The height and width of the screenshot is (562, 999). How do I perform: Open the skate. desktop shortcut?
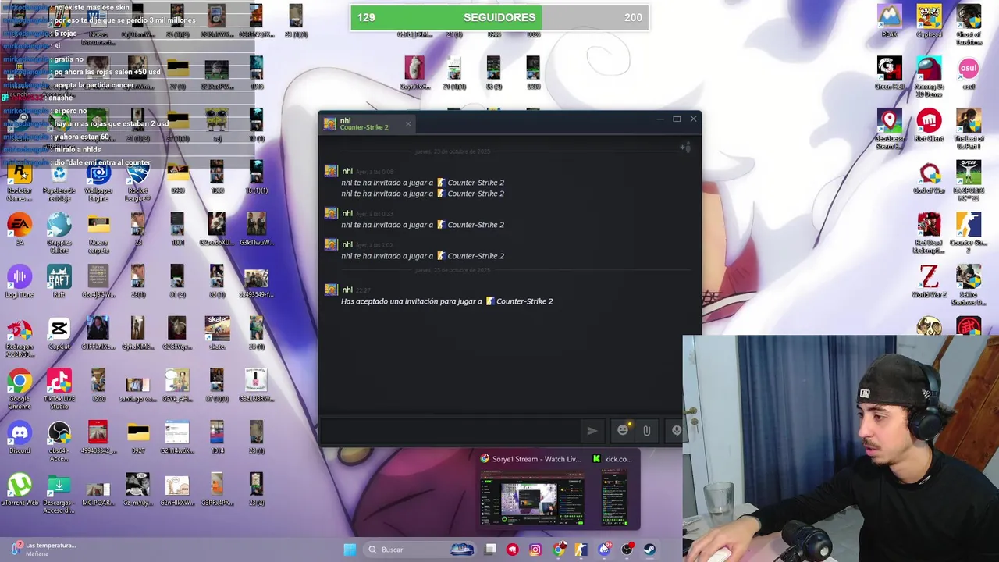tap(217, 333)
